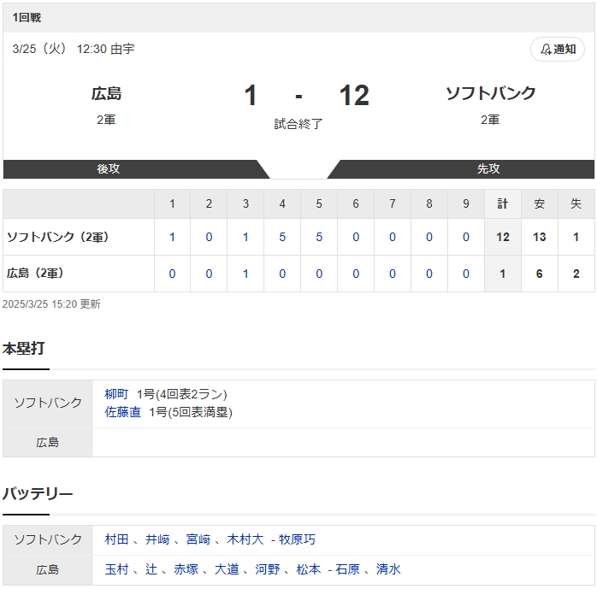The image size is (597, 589).
Task: Click Hiroshima hits 6 in 安 column
Action: [x=539, y=274]
